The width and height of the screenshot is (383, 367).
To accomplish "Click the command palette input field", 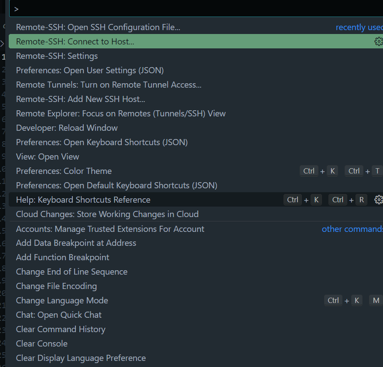I will 196,9.
